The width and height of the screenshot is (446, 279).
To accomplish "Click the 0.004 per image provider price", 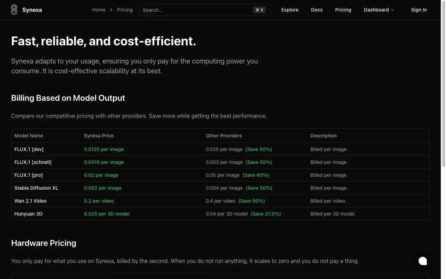I will click(x=224, y=188).
